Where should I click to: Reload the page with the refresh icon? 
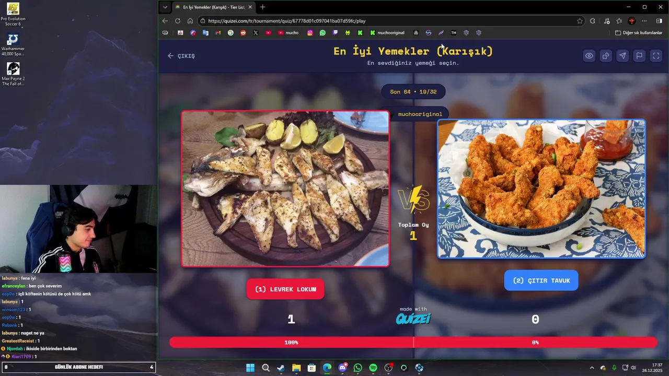point(178,21)
